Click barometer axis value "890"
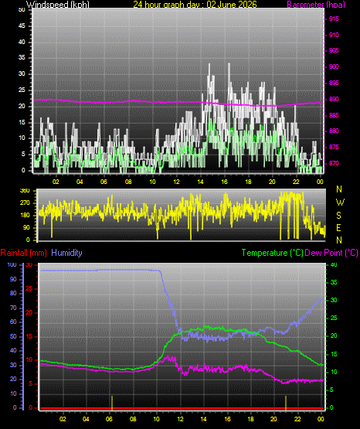Image resolution: width=360 pixels, height=429 pixels. [x=334, y=99]
